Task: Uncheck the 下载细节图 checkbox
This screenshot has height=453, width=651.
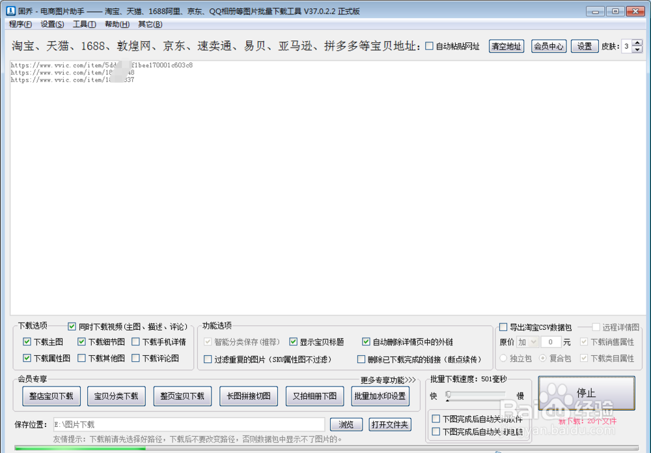Action: (x=81, y=342)
